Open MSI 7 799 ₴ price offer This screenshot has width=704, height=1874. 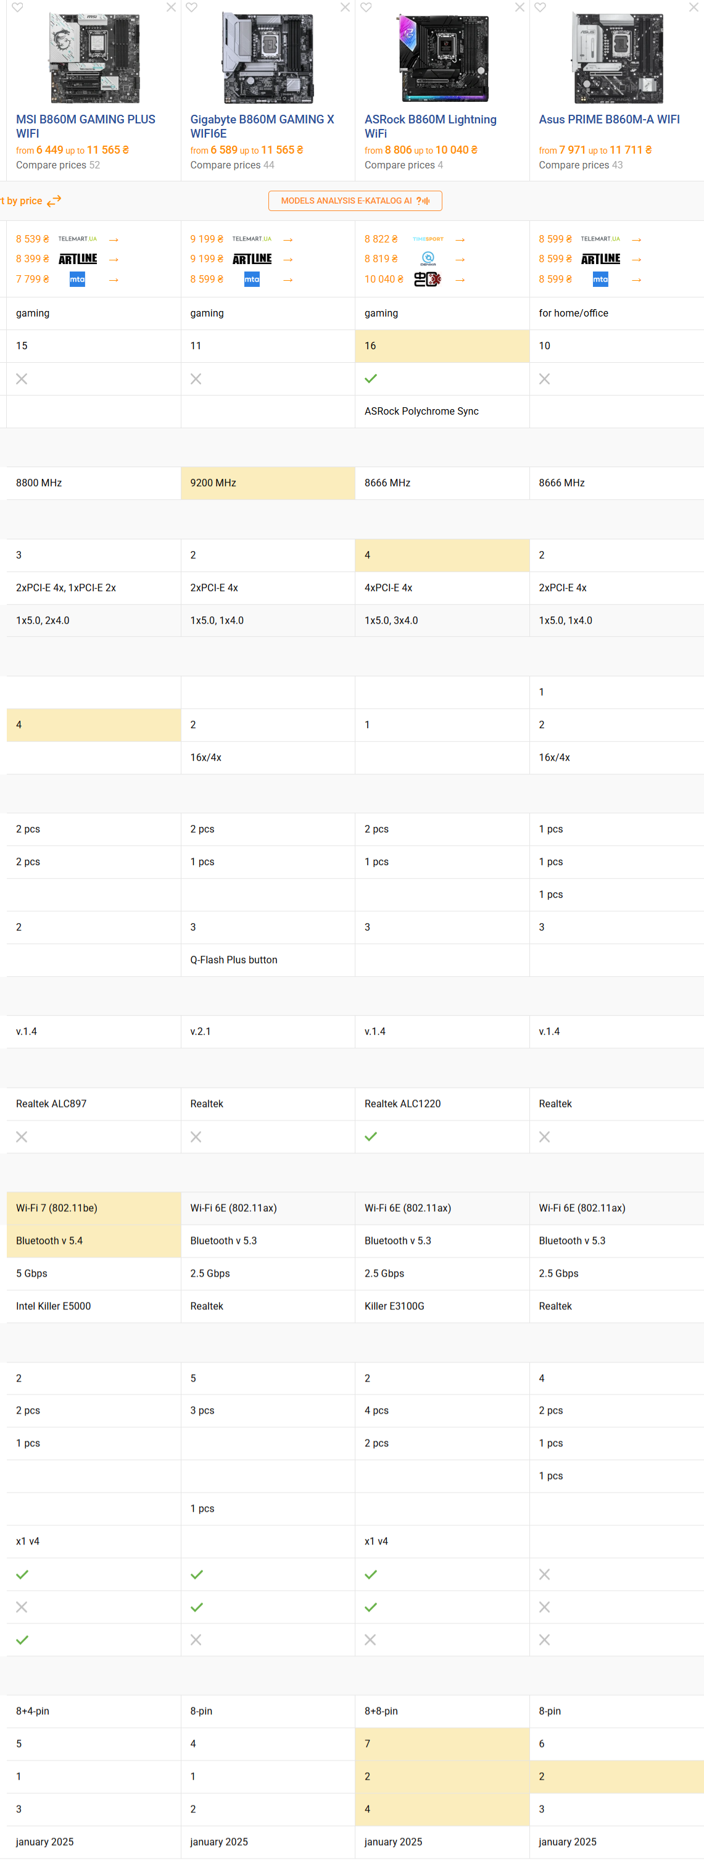click(x=33, y=280)
